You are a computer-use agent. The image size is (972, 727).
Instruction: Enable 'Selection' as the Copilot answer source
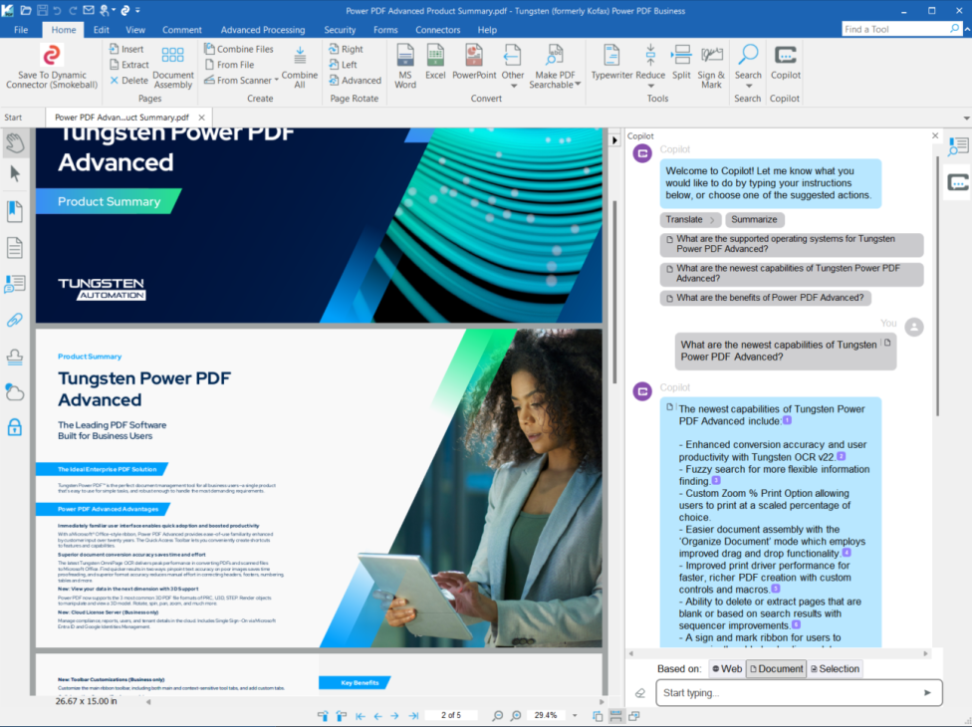pos(835,668)
